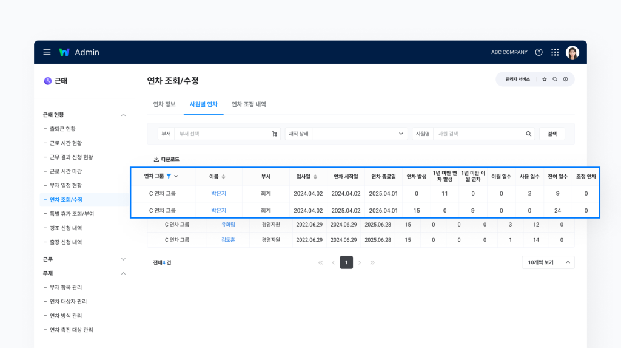Open 경조 신청 내역 in sidebar
The image size is (621, 348).
tap(65, 228)
